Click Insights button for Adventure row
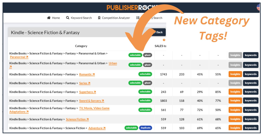264x136 pixels. 235,127
